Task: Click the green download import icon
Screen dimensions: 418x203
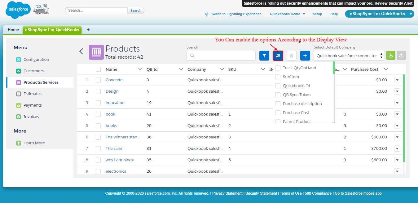Action: [x=390, y=56]
